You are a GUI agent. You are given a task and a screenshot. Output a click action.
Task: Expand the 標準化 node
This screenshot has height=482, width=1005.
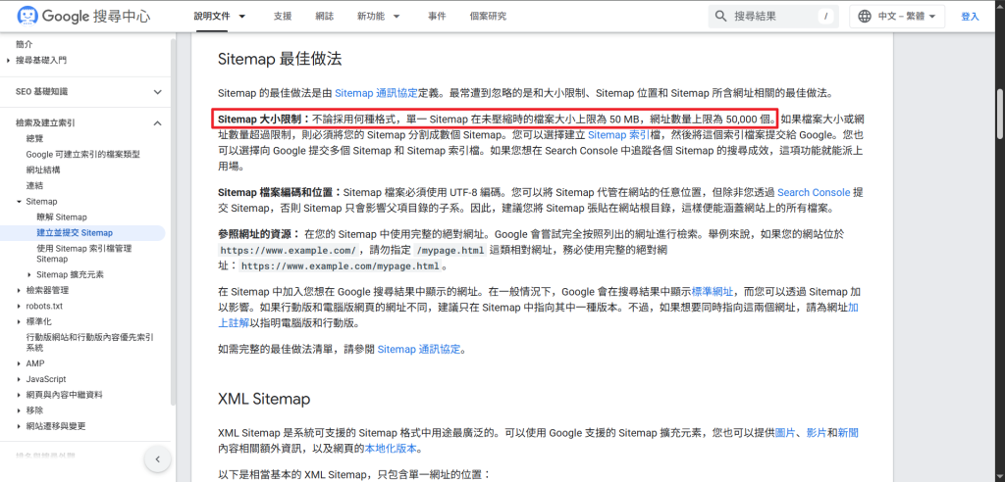tap(20, 321)
